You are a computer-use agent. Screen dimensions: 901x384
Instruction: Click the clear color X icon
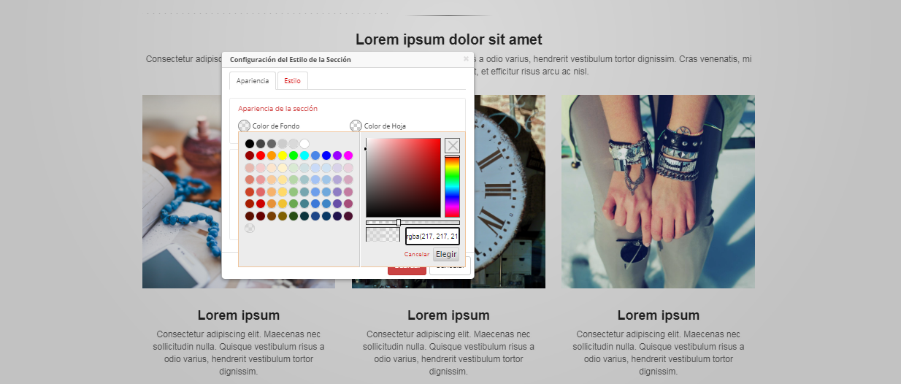point(453,145)
